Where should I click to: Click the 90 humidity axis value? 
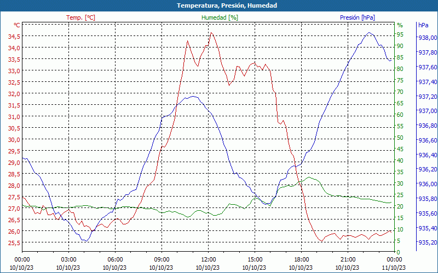pyautogui.click(x=400, y=46)
